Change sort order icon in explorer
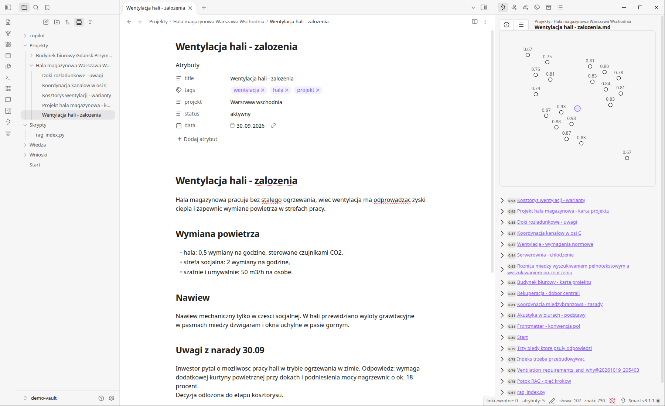Screen dimensions: 665x406 (x=68, y=22)
